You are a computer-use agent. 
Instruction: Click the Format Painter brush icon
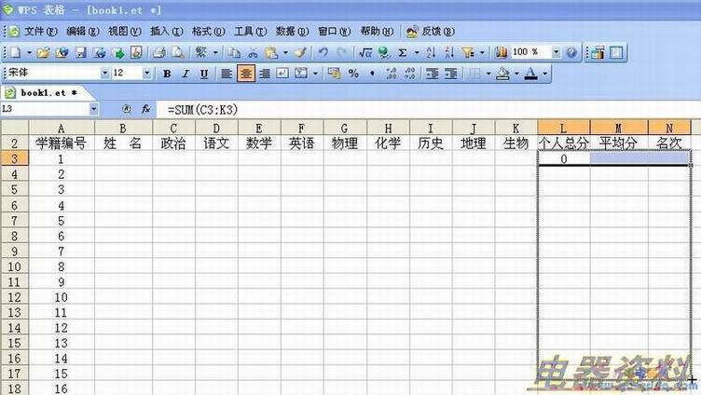coord(300,53)
